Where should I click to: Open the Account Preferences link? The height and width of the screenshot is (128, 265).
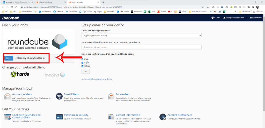(x=180, y=115)
